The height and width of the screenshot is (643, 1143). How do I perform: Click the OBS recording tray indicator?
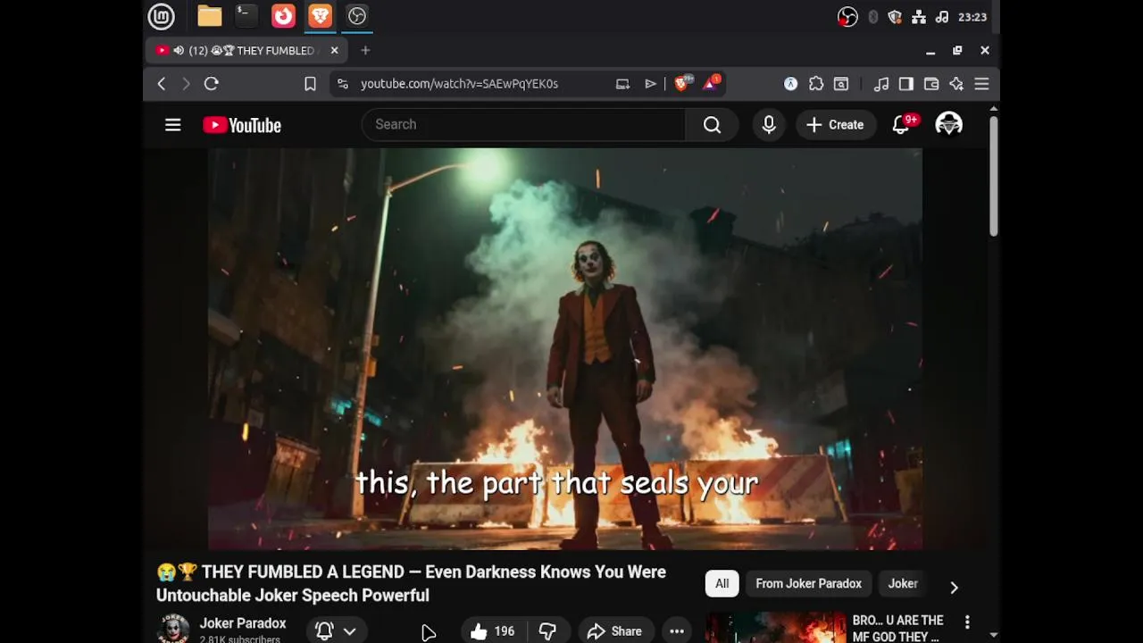(x=847, y=17)
